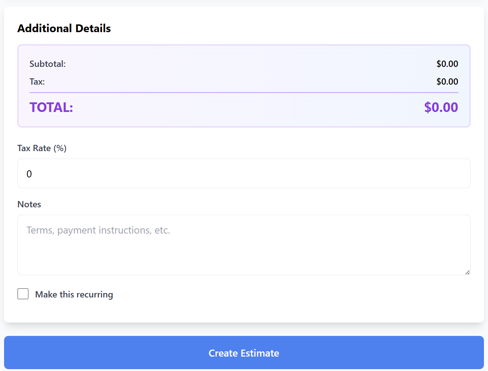Click the 'Terms, payment instructions, etc.' placeholder

(x=98, y=230)
